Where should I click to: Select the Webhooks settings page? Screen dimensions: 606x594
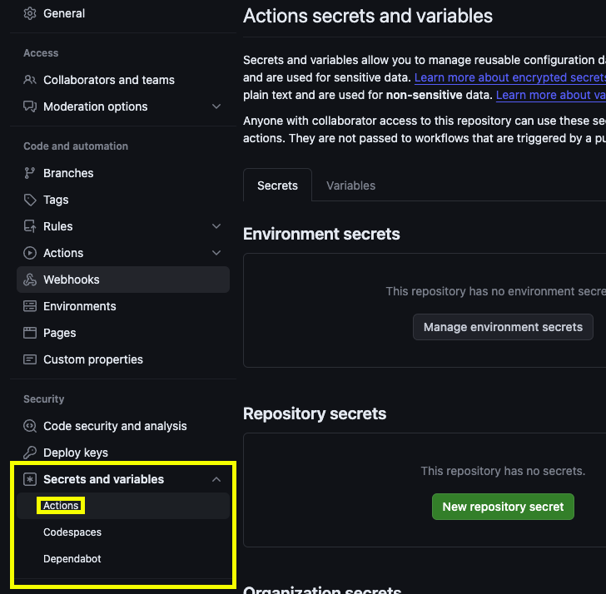(123, 280)
